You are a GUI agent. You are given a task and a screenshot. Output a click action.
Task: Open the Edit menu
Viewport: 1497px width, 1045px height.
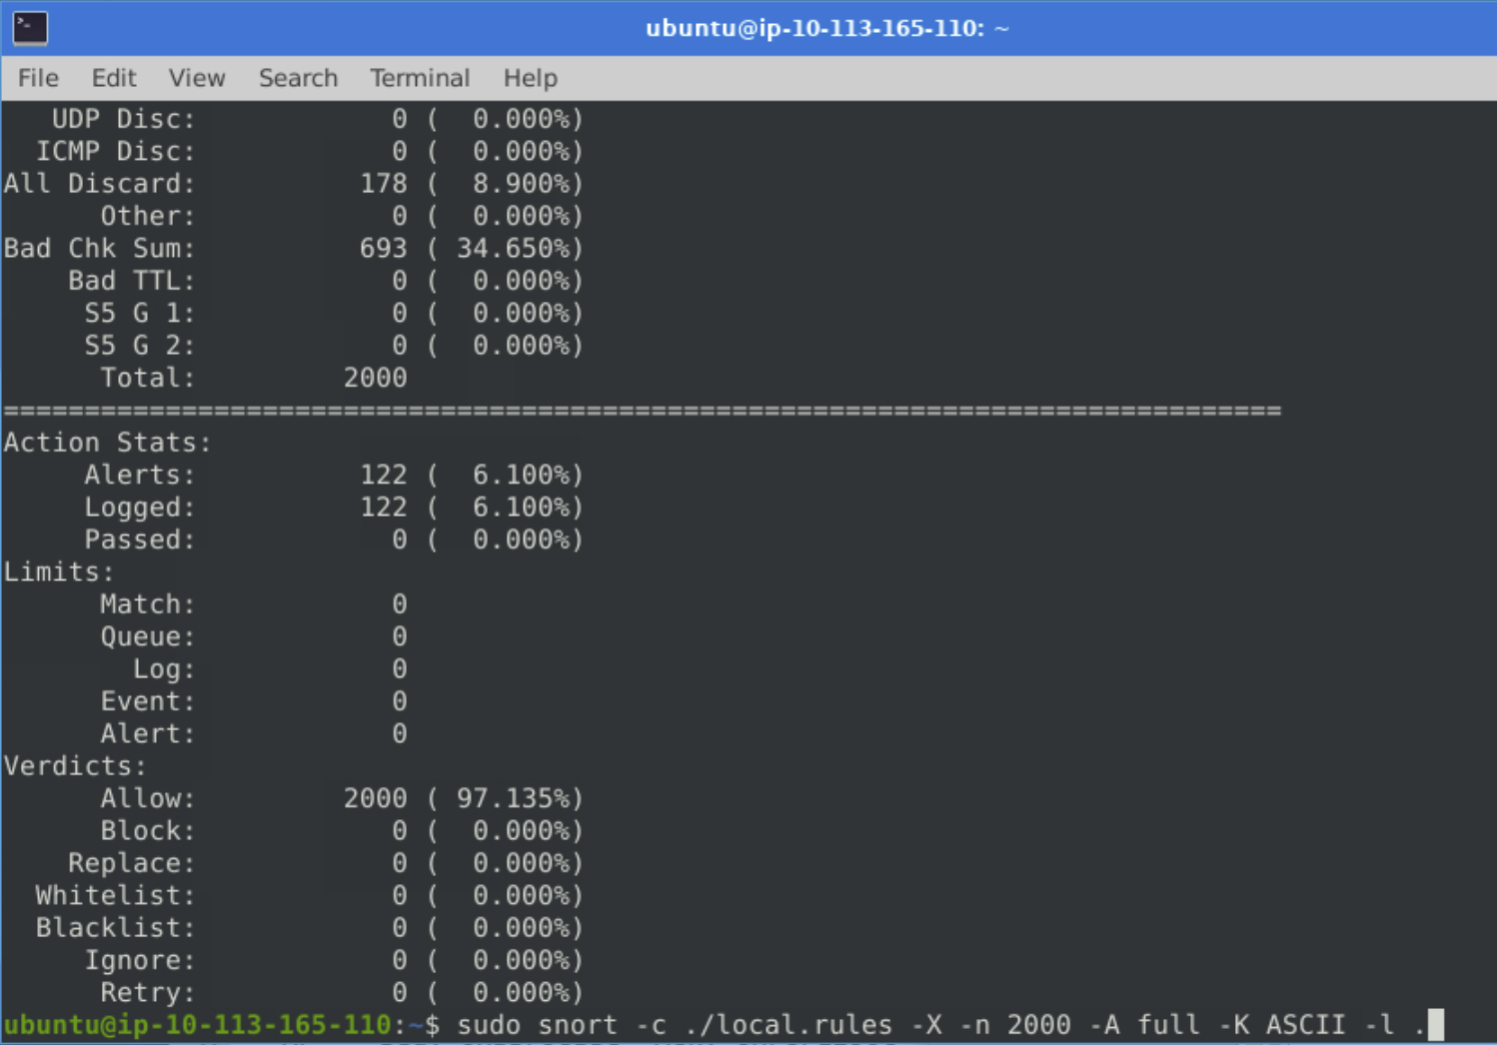[x=114, y=78]
